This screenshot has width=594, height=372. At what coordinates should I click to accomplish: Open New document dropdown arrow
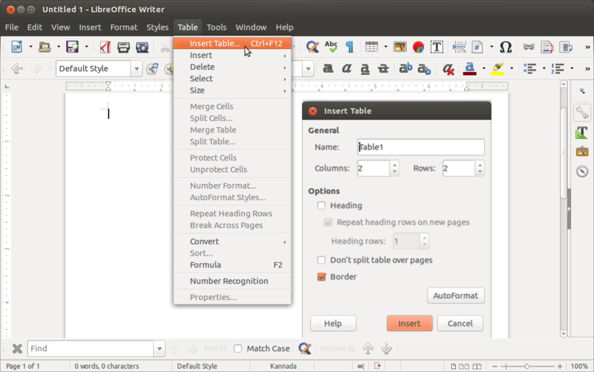click(x=30, y=47)
